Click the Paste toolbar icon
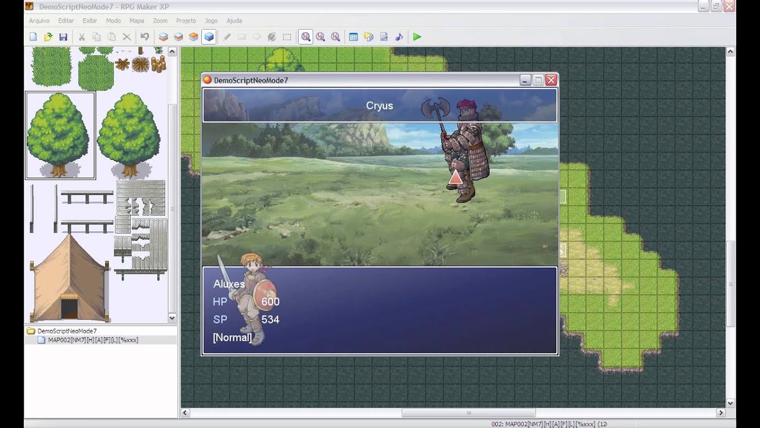 tap(112, 37)
